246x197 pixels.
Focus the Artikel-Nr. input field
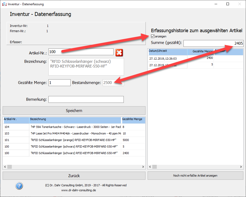(81, 52)
